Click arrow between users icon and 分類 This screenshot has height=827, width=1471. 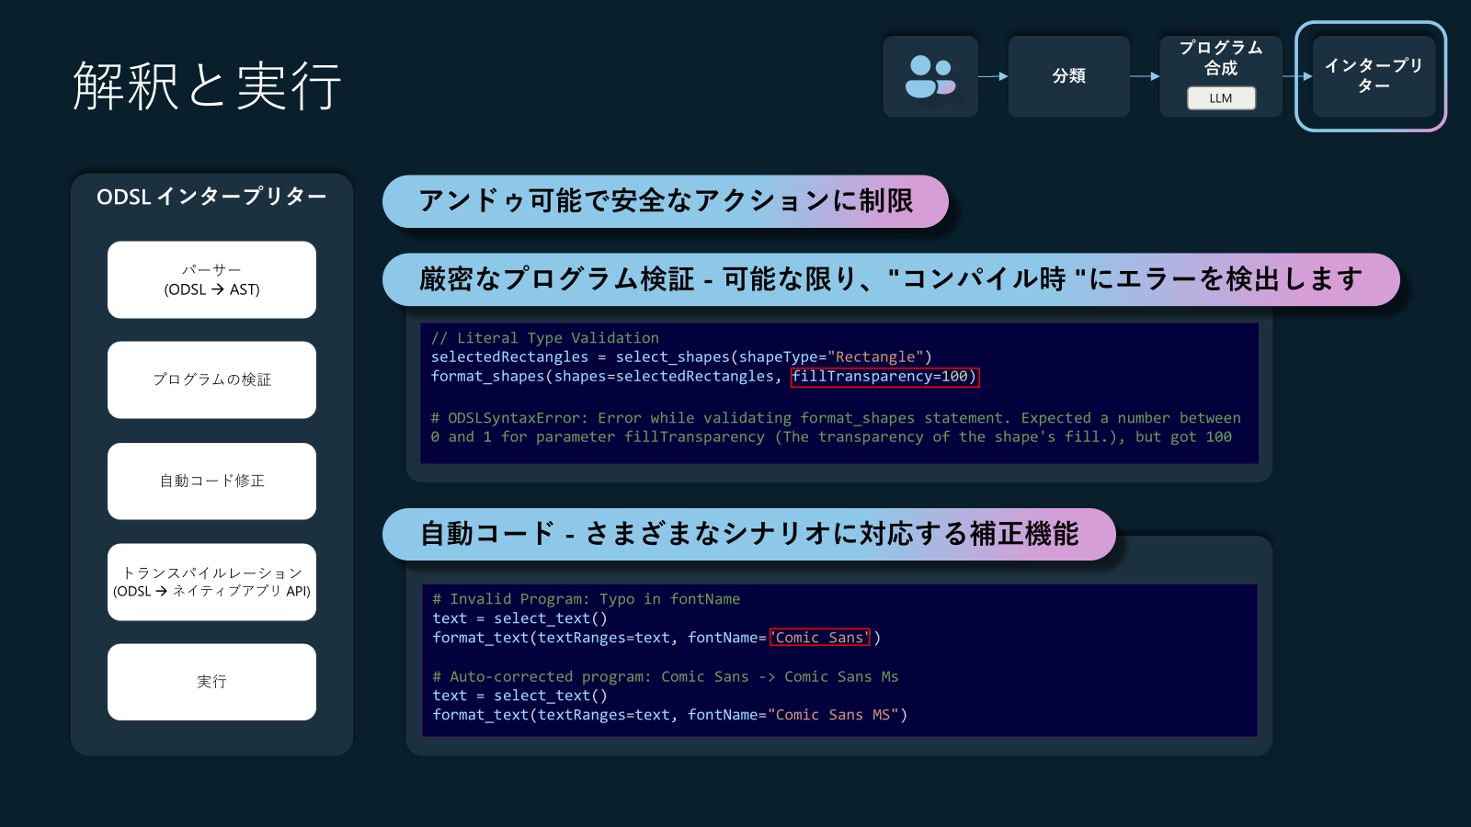tap(993, 76)
